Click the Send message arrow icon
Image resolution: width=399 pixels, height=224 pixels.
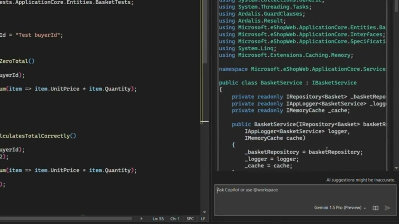[x=387, y=208]
